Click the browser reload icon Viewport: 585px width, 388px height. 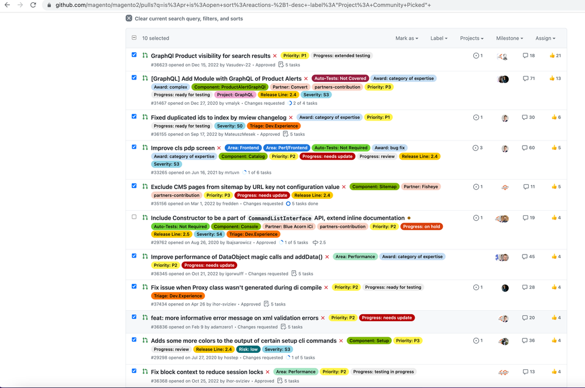(x=33, y=5)
